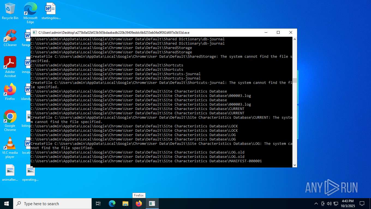Switch to Firefox in the taskbar
The width and height of the screenshot is (371, 209).
pyautogui.click(x=139, y=204)
